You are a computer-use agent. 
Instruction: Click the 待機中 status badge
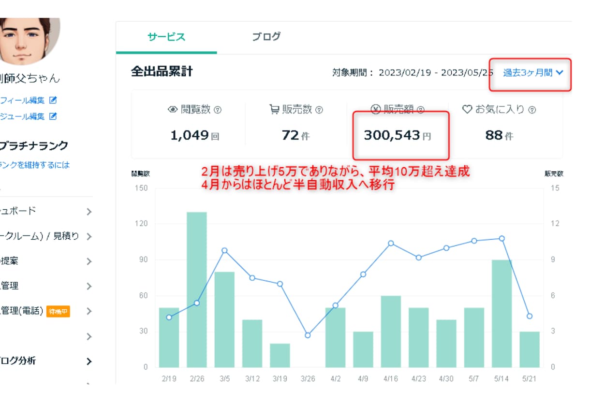coord(59,312)
